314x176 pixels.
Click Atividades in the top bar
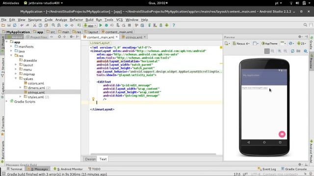11,3
